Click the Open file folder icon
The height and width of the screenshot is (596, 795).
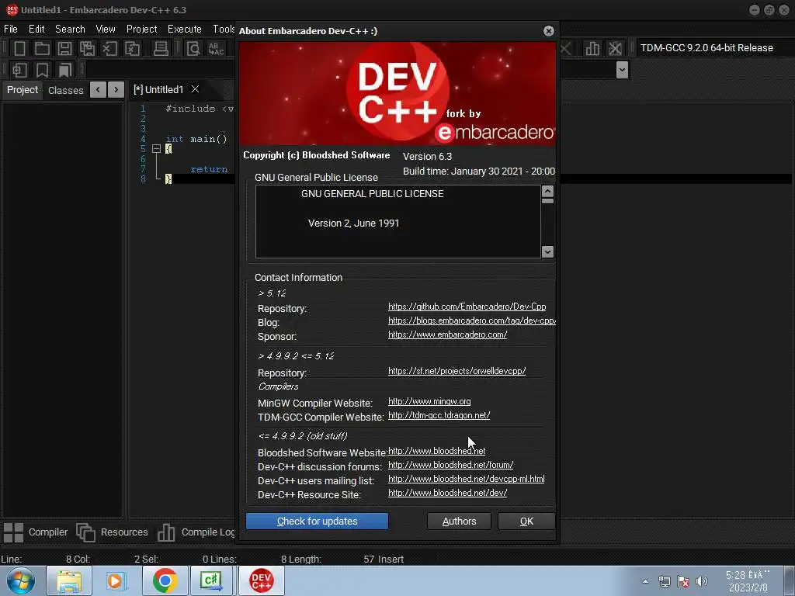tap(42, 49)
